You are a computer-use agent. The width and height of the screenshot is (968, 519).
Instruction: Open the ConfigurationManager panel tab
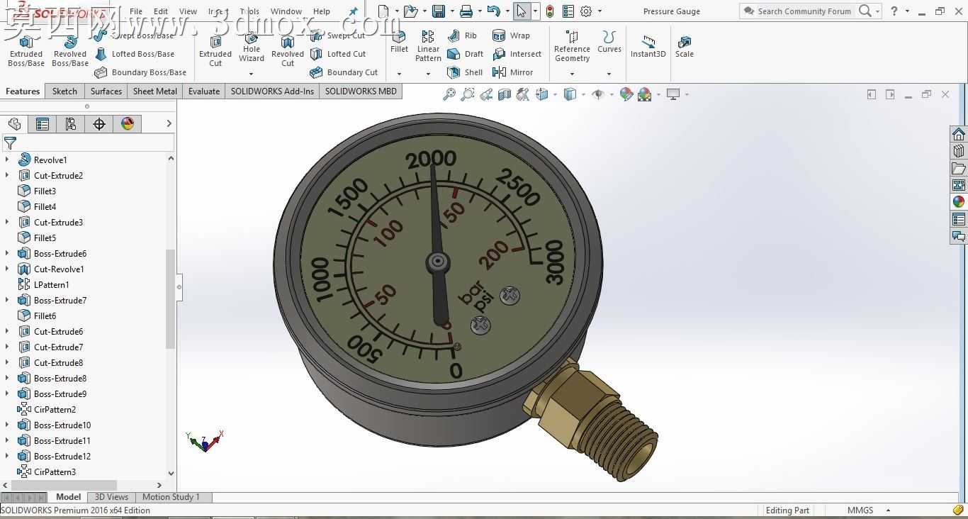(71, 124)
